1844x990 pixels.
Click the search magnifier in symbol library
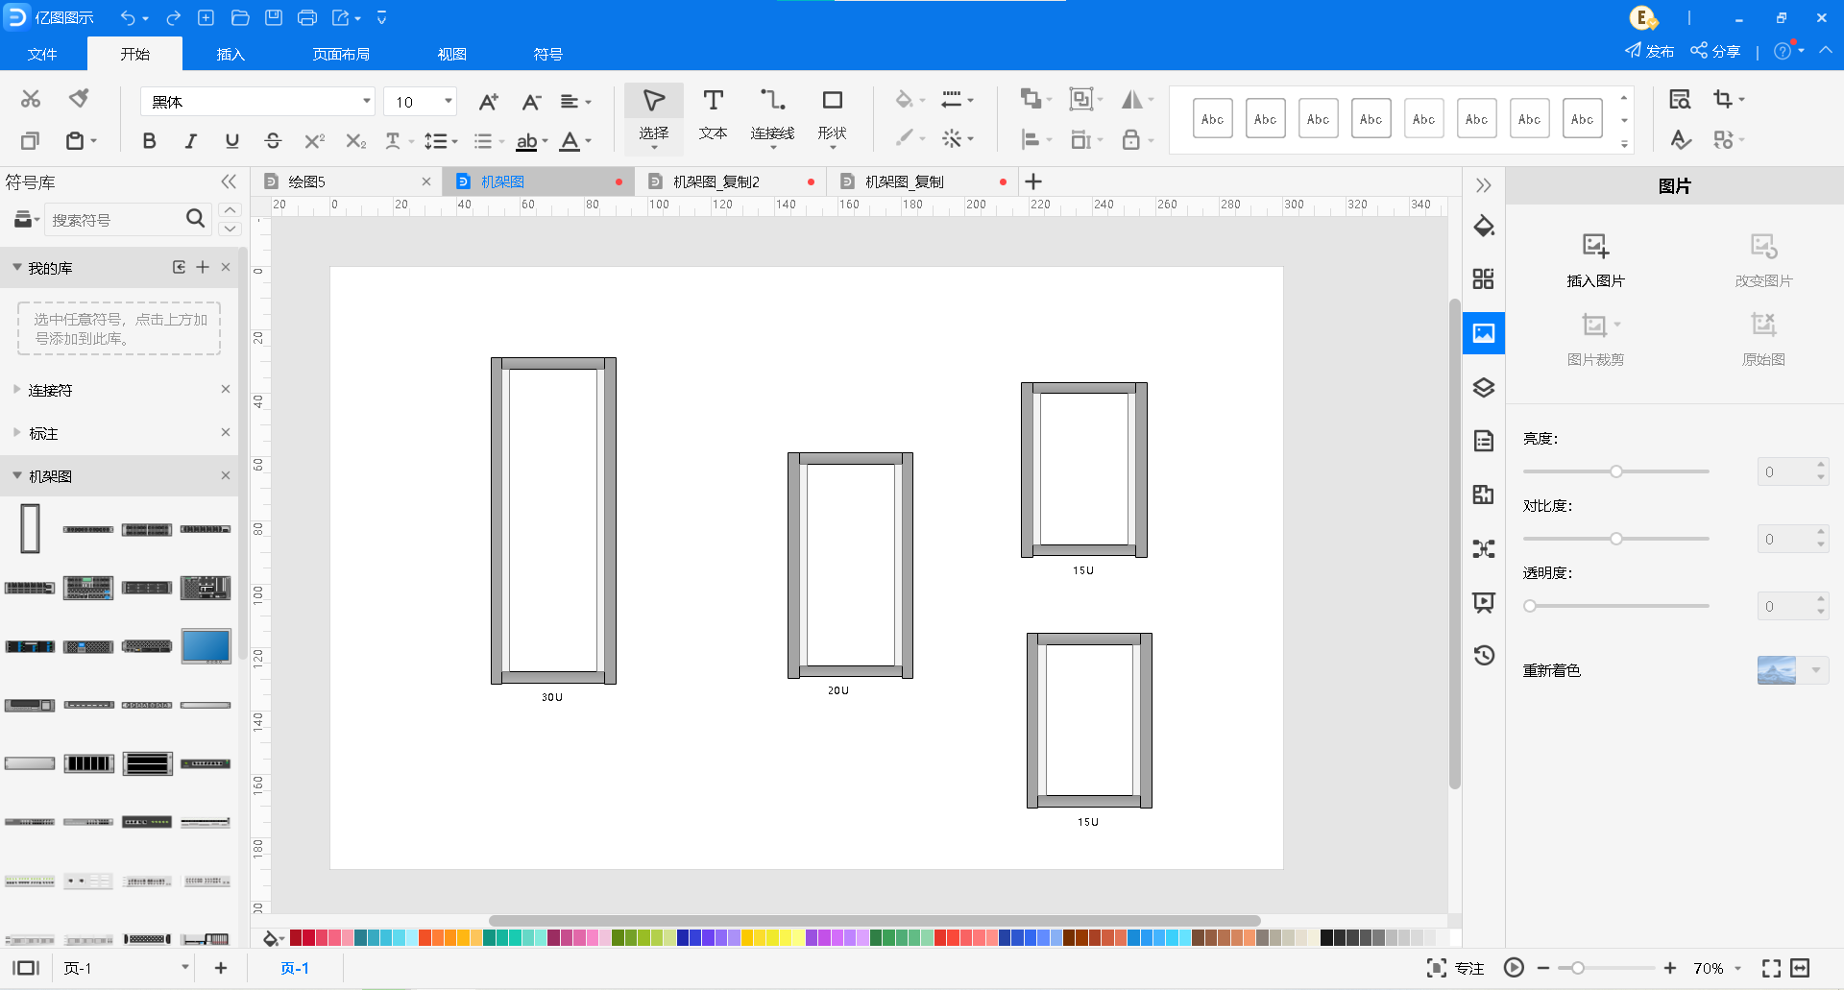tap(195, 219)
